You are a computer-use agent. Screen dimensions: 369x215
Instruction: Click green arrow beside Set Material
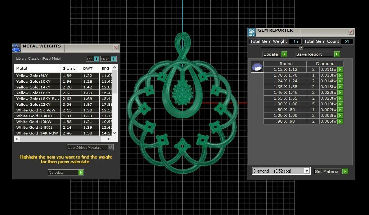(x=345, y=171)
